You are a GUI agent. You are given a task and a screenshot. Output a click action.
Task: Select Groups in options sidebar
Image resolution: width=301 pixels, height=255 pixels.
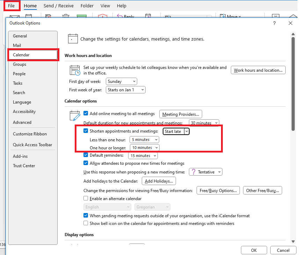[x=33, y=64]
